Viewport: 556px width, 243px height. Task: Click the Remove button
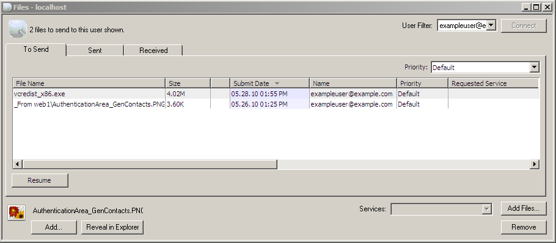(x=524, y=227)
